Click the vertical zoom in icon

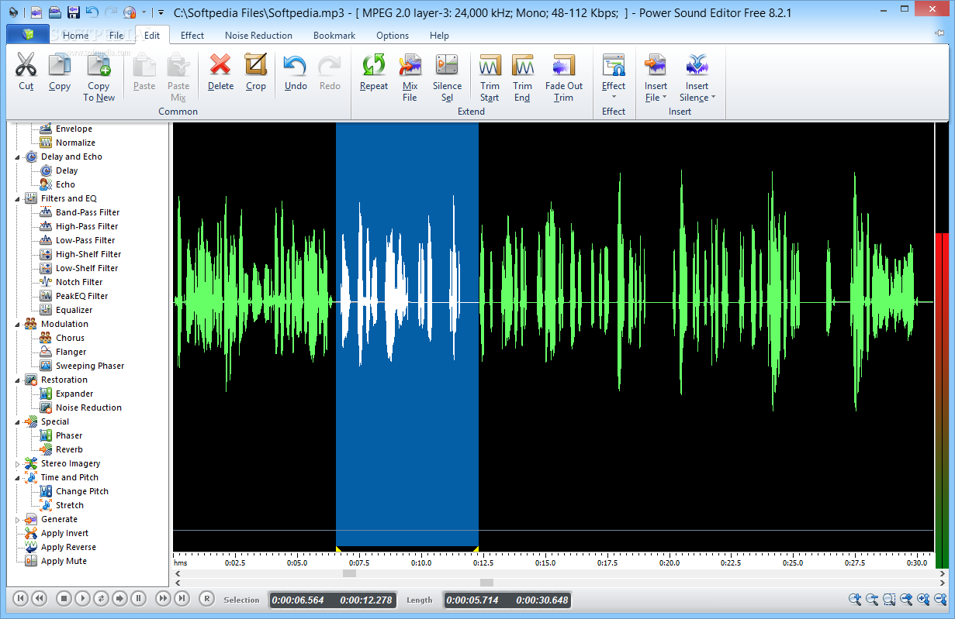pyautogui.click(x=923, y=599)
